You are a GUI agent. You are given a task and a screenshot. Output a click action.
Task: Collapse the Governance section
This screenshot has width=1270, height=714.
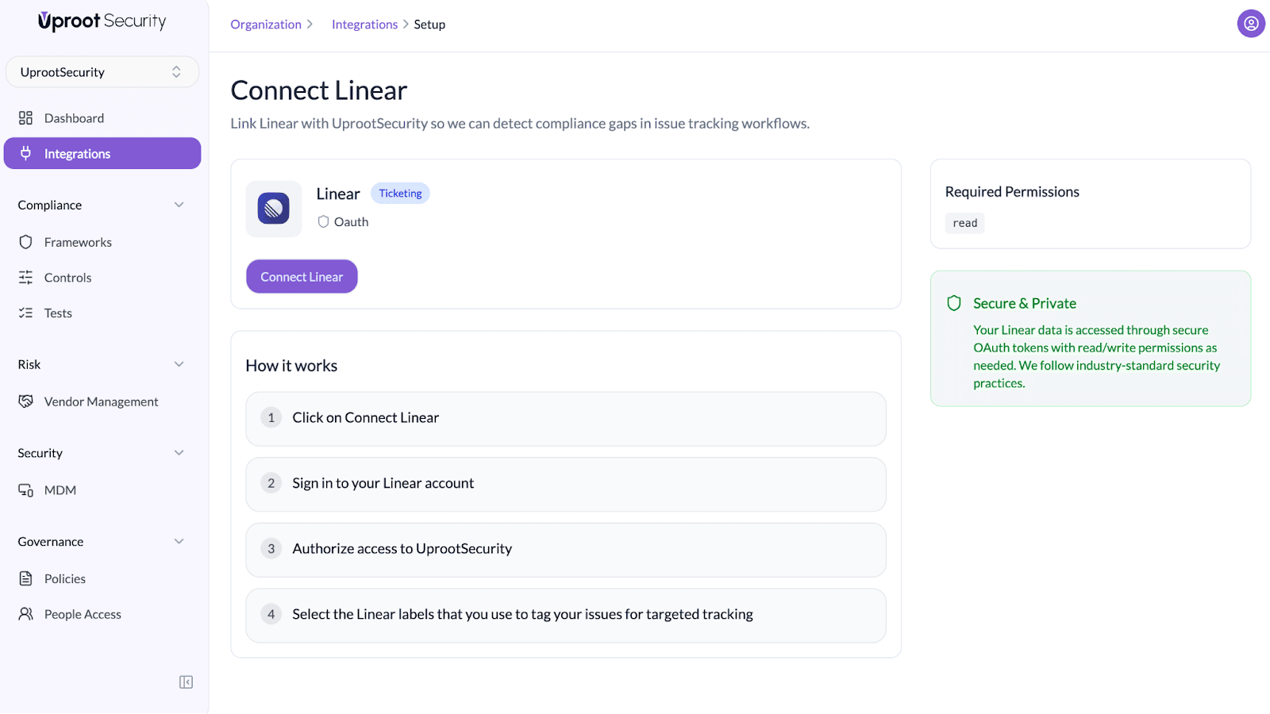[x=179, y=542]
